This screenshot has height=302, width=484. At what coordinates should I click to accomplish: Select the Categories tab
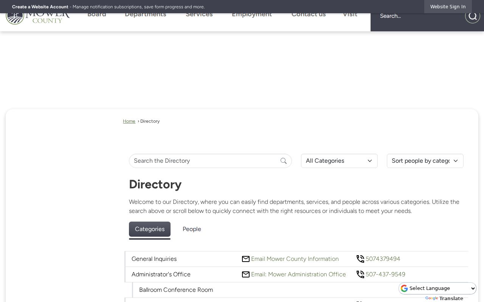click(150, 229)
